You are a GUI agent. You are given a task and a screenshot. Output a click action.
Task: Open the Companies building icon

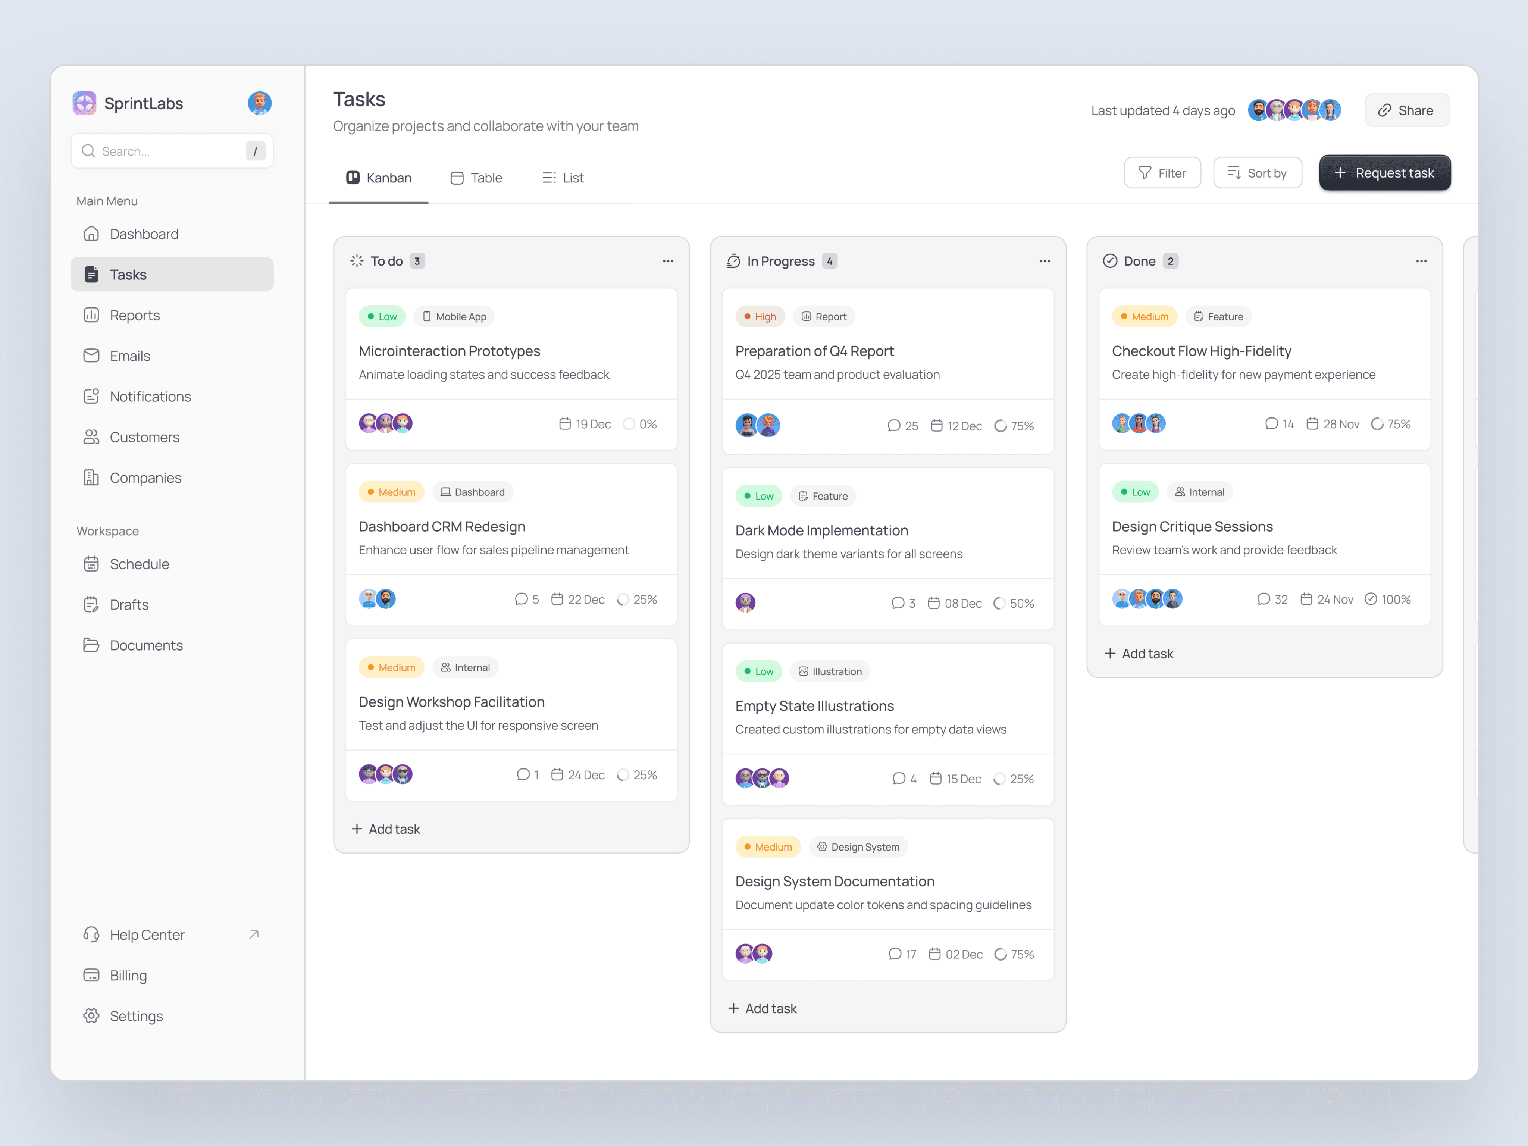[91, 478]
